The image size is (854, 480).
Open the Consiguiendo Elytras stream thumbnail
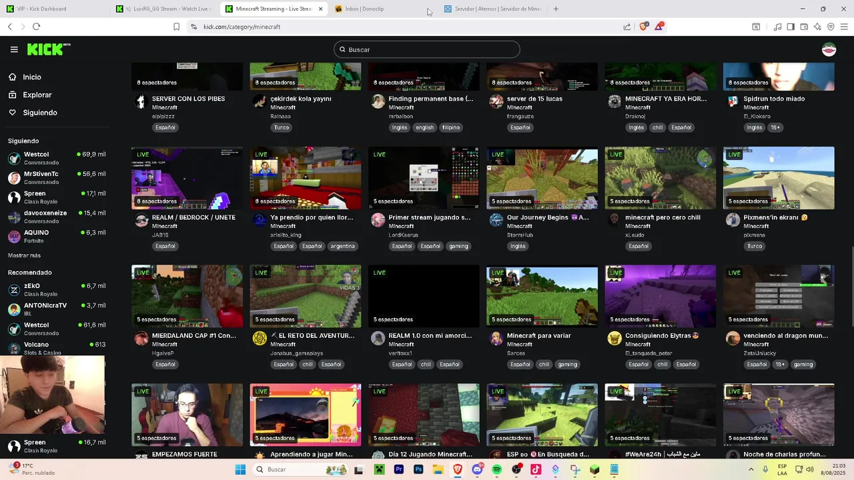point(661,296)
